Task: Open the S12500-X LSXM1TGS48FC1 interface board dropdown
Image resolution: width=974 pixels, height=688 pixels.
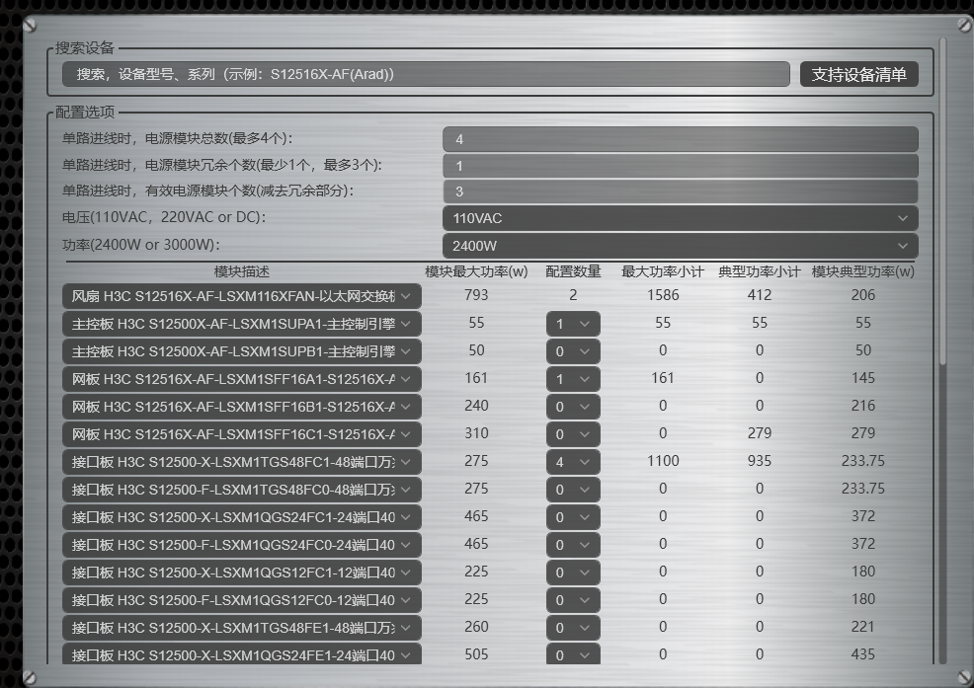Action: (x=242, y=462)
